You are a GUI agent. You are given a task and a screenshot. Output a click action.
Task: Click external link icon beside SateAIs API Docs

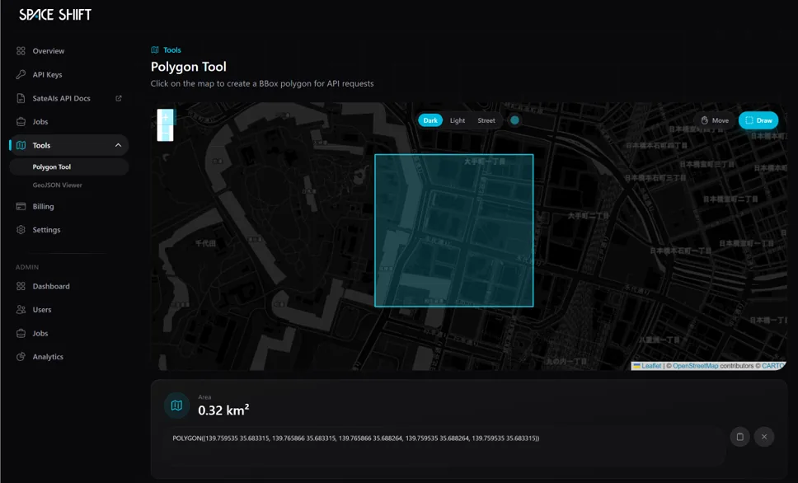pyautogui.click(x=119, y=98)
